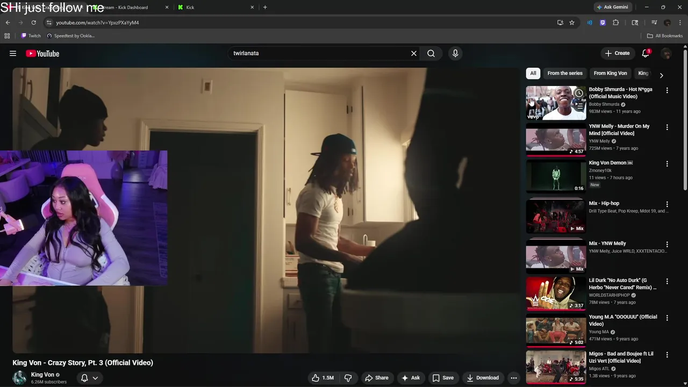Reload the page

(33, 23)
